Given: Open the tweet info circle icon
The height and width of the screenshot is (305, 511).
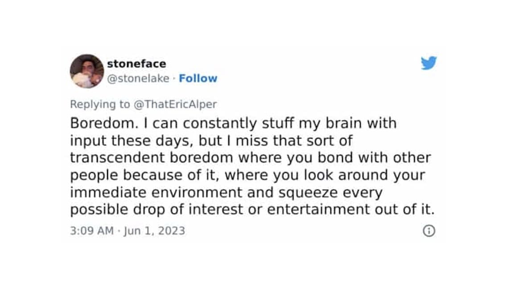Looking at the screenshot, I should click(429, 231).
